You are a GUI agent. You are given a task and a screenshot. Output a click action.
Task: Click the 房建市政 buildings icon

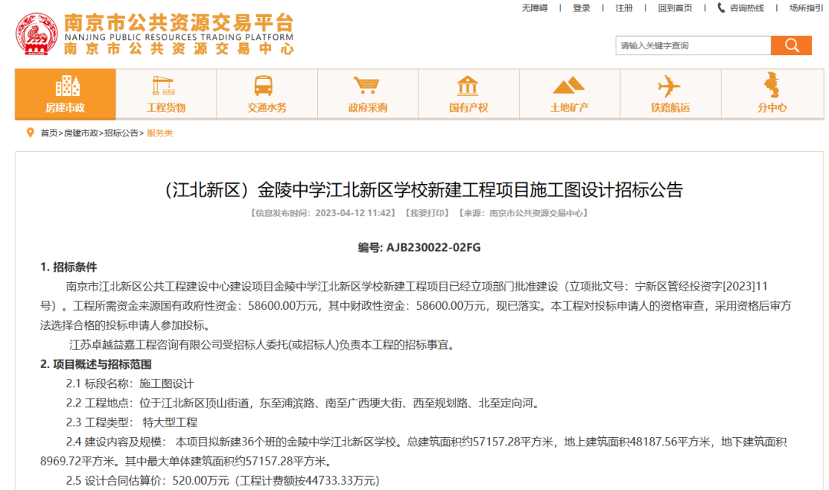point(66,86)
